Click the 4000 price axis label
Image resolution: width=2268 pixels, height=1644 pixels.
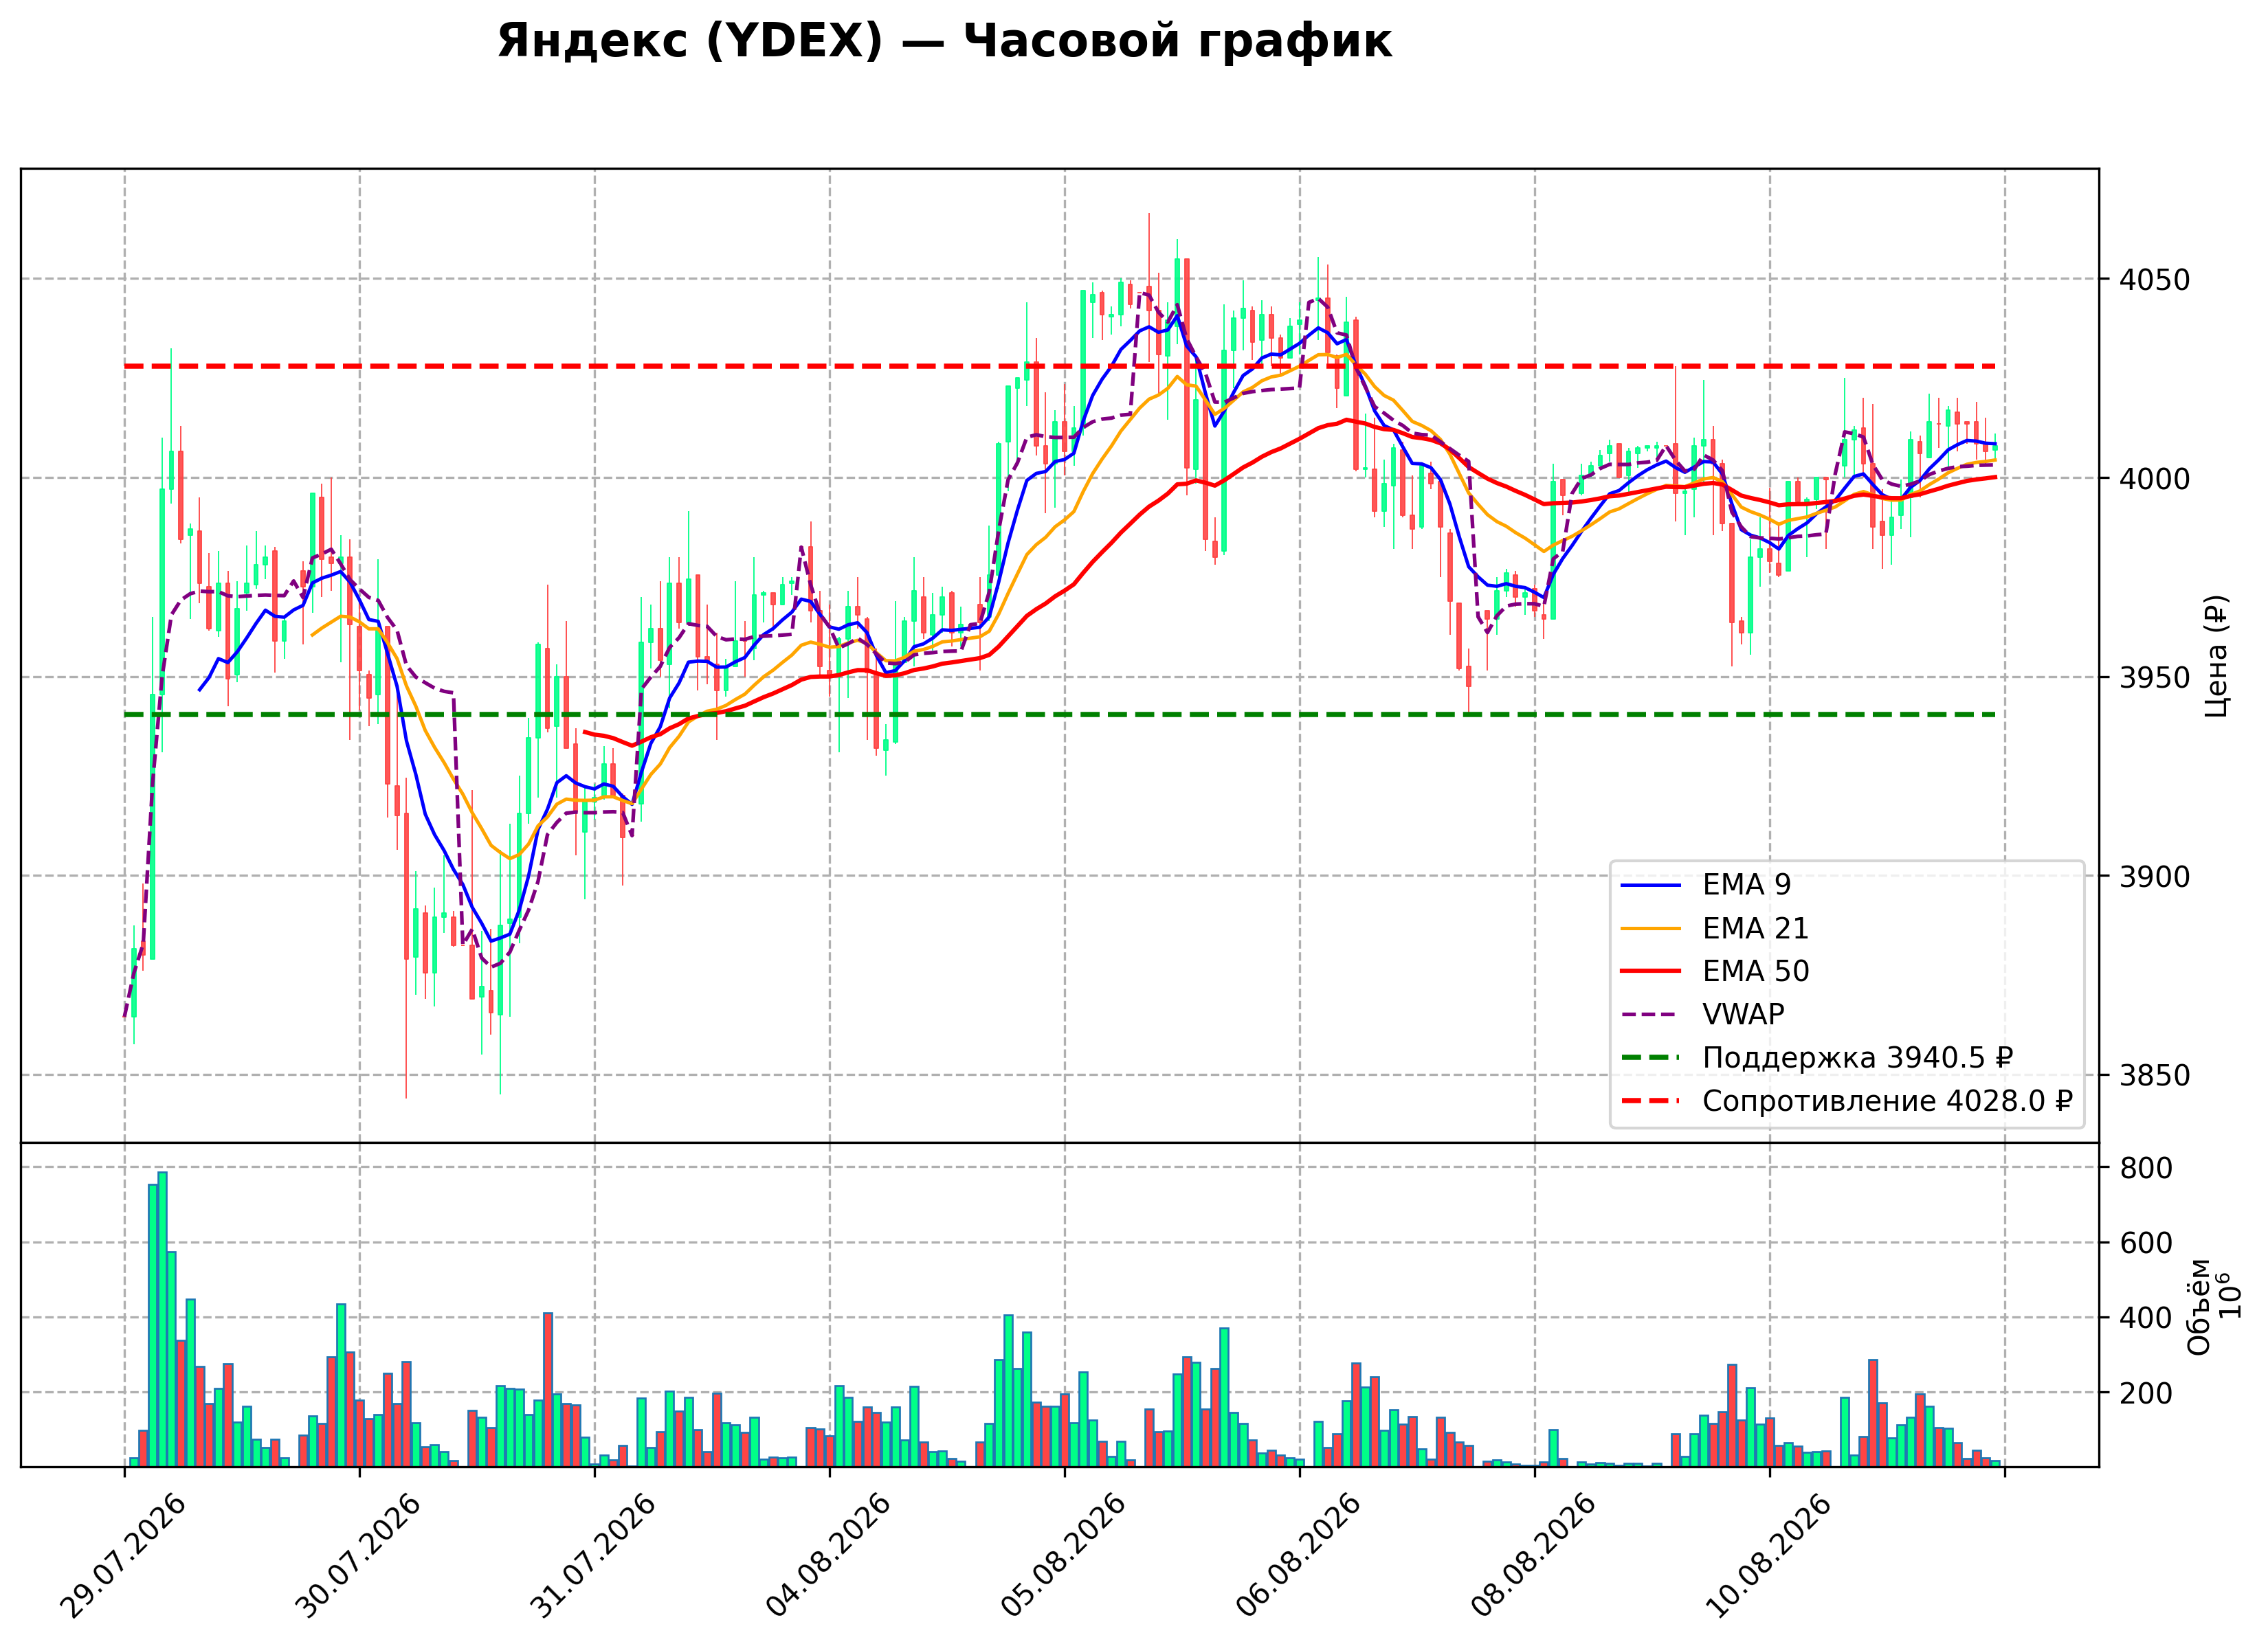[x=2154, y=479]
